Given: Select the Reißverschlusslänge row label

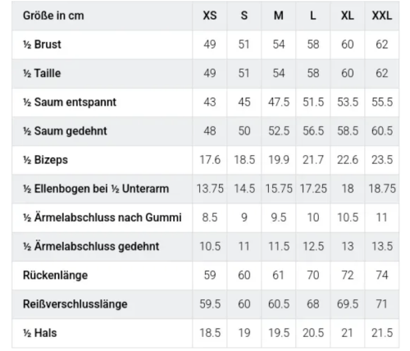Looking at the screenshot, I should click(x=75, y=304).
